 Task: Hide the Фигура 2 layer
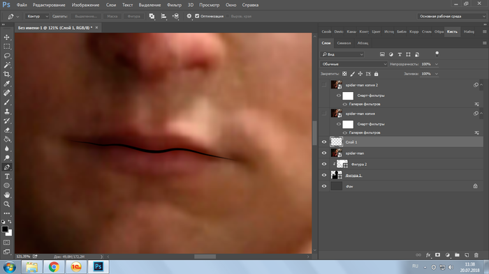coord(323,164)
